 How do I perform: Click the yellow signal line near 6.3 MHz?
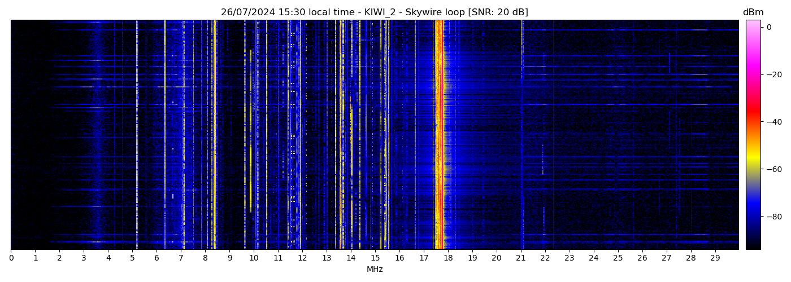164,135
